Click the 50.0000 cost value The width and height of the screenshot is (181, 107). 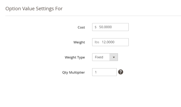106,27
